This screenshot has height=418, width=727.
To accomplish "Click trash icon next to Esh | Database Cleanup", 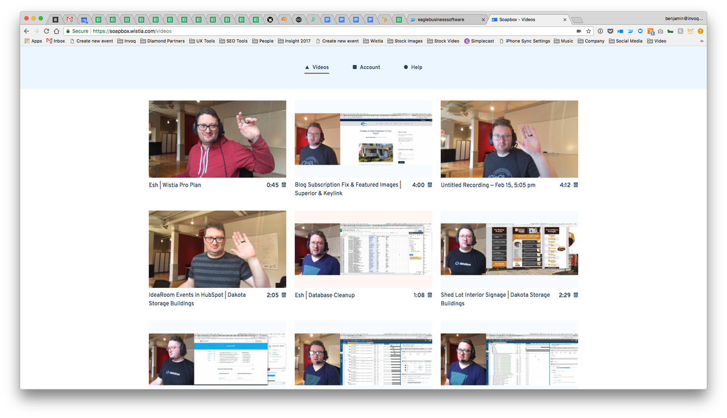I will (x=430, y=295).
